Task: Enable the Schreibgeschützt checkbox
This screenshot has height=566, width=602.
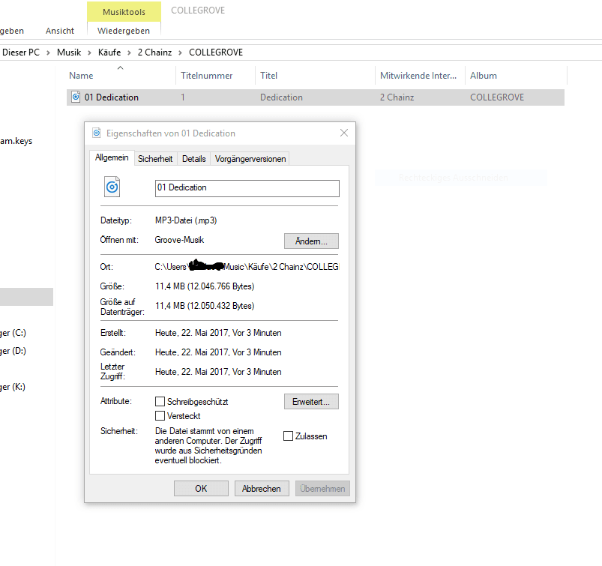Action: pos(160,402)
